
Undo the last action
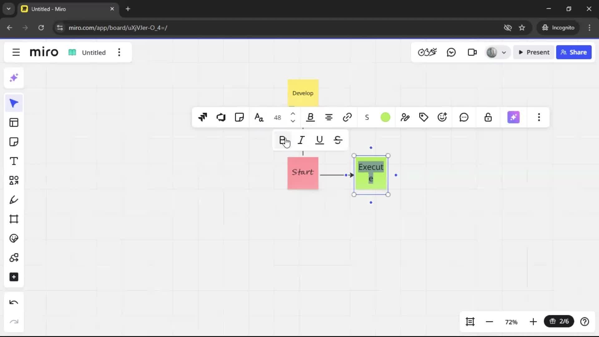pos(14,302)
